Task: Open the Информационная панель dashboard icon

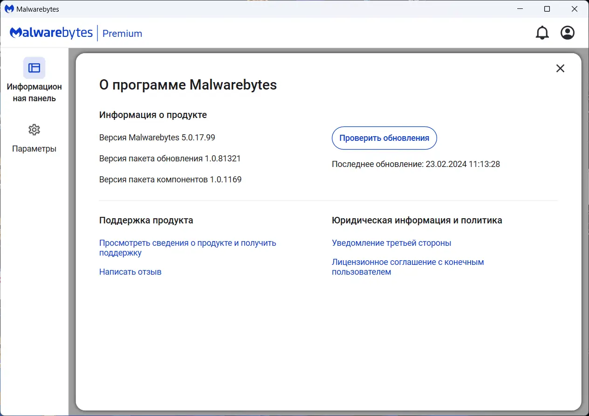Action: pos(34,68)
